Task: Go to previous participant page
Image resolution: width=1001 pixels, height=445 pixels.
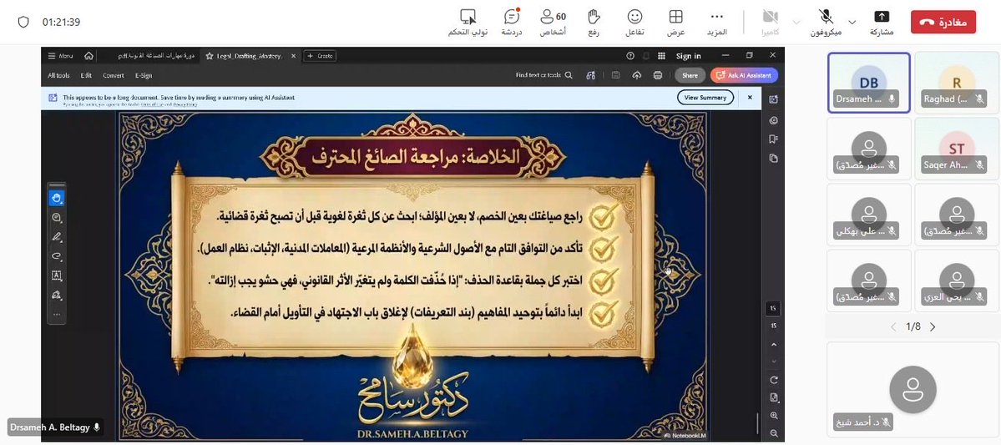Action: (894, 327)
